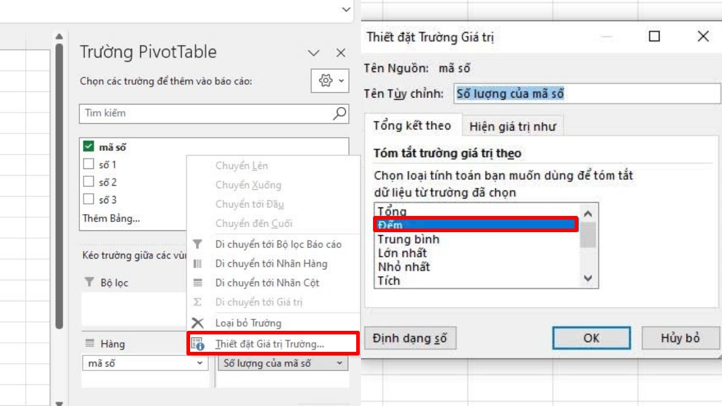Click the column label icon beside Nhãn Cột
The image size is (722, 406).
point(197,283)
